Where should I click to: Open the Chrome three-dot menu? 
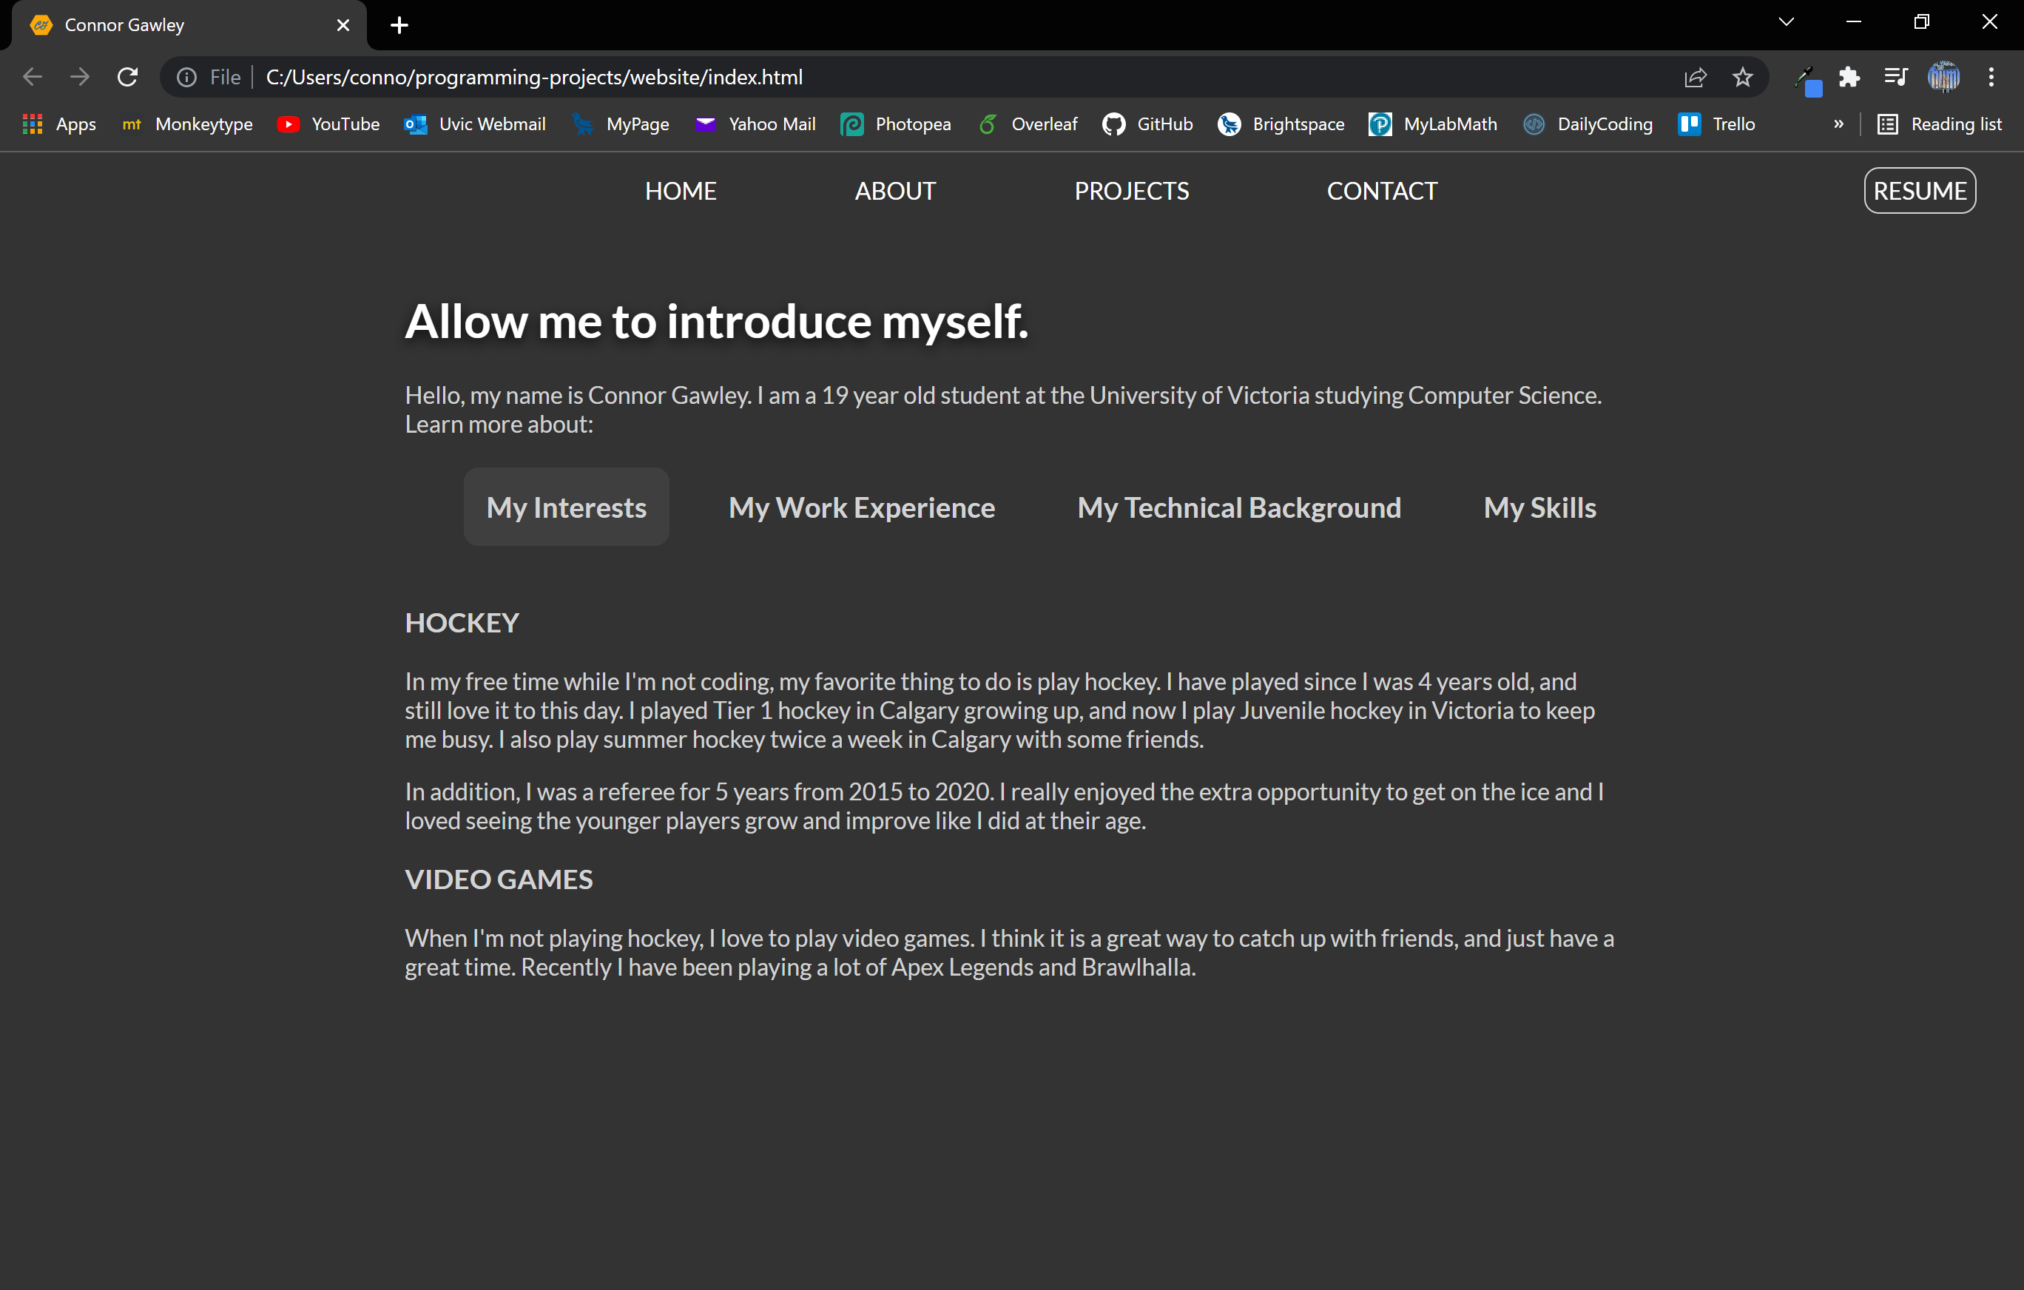1991,78
